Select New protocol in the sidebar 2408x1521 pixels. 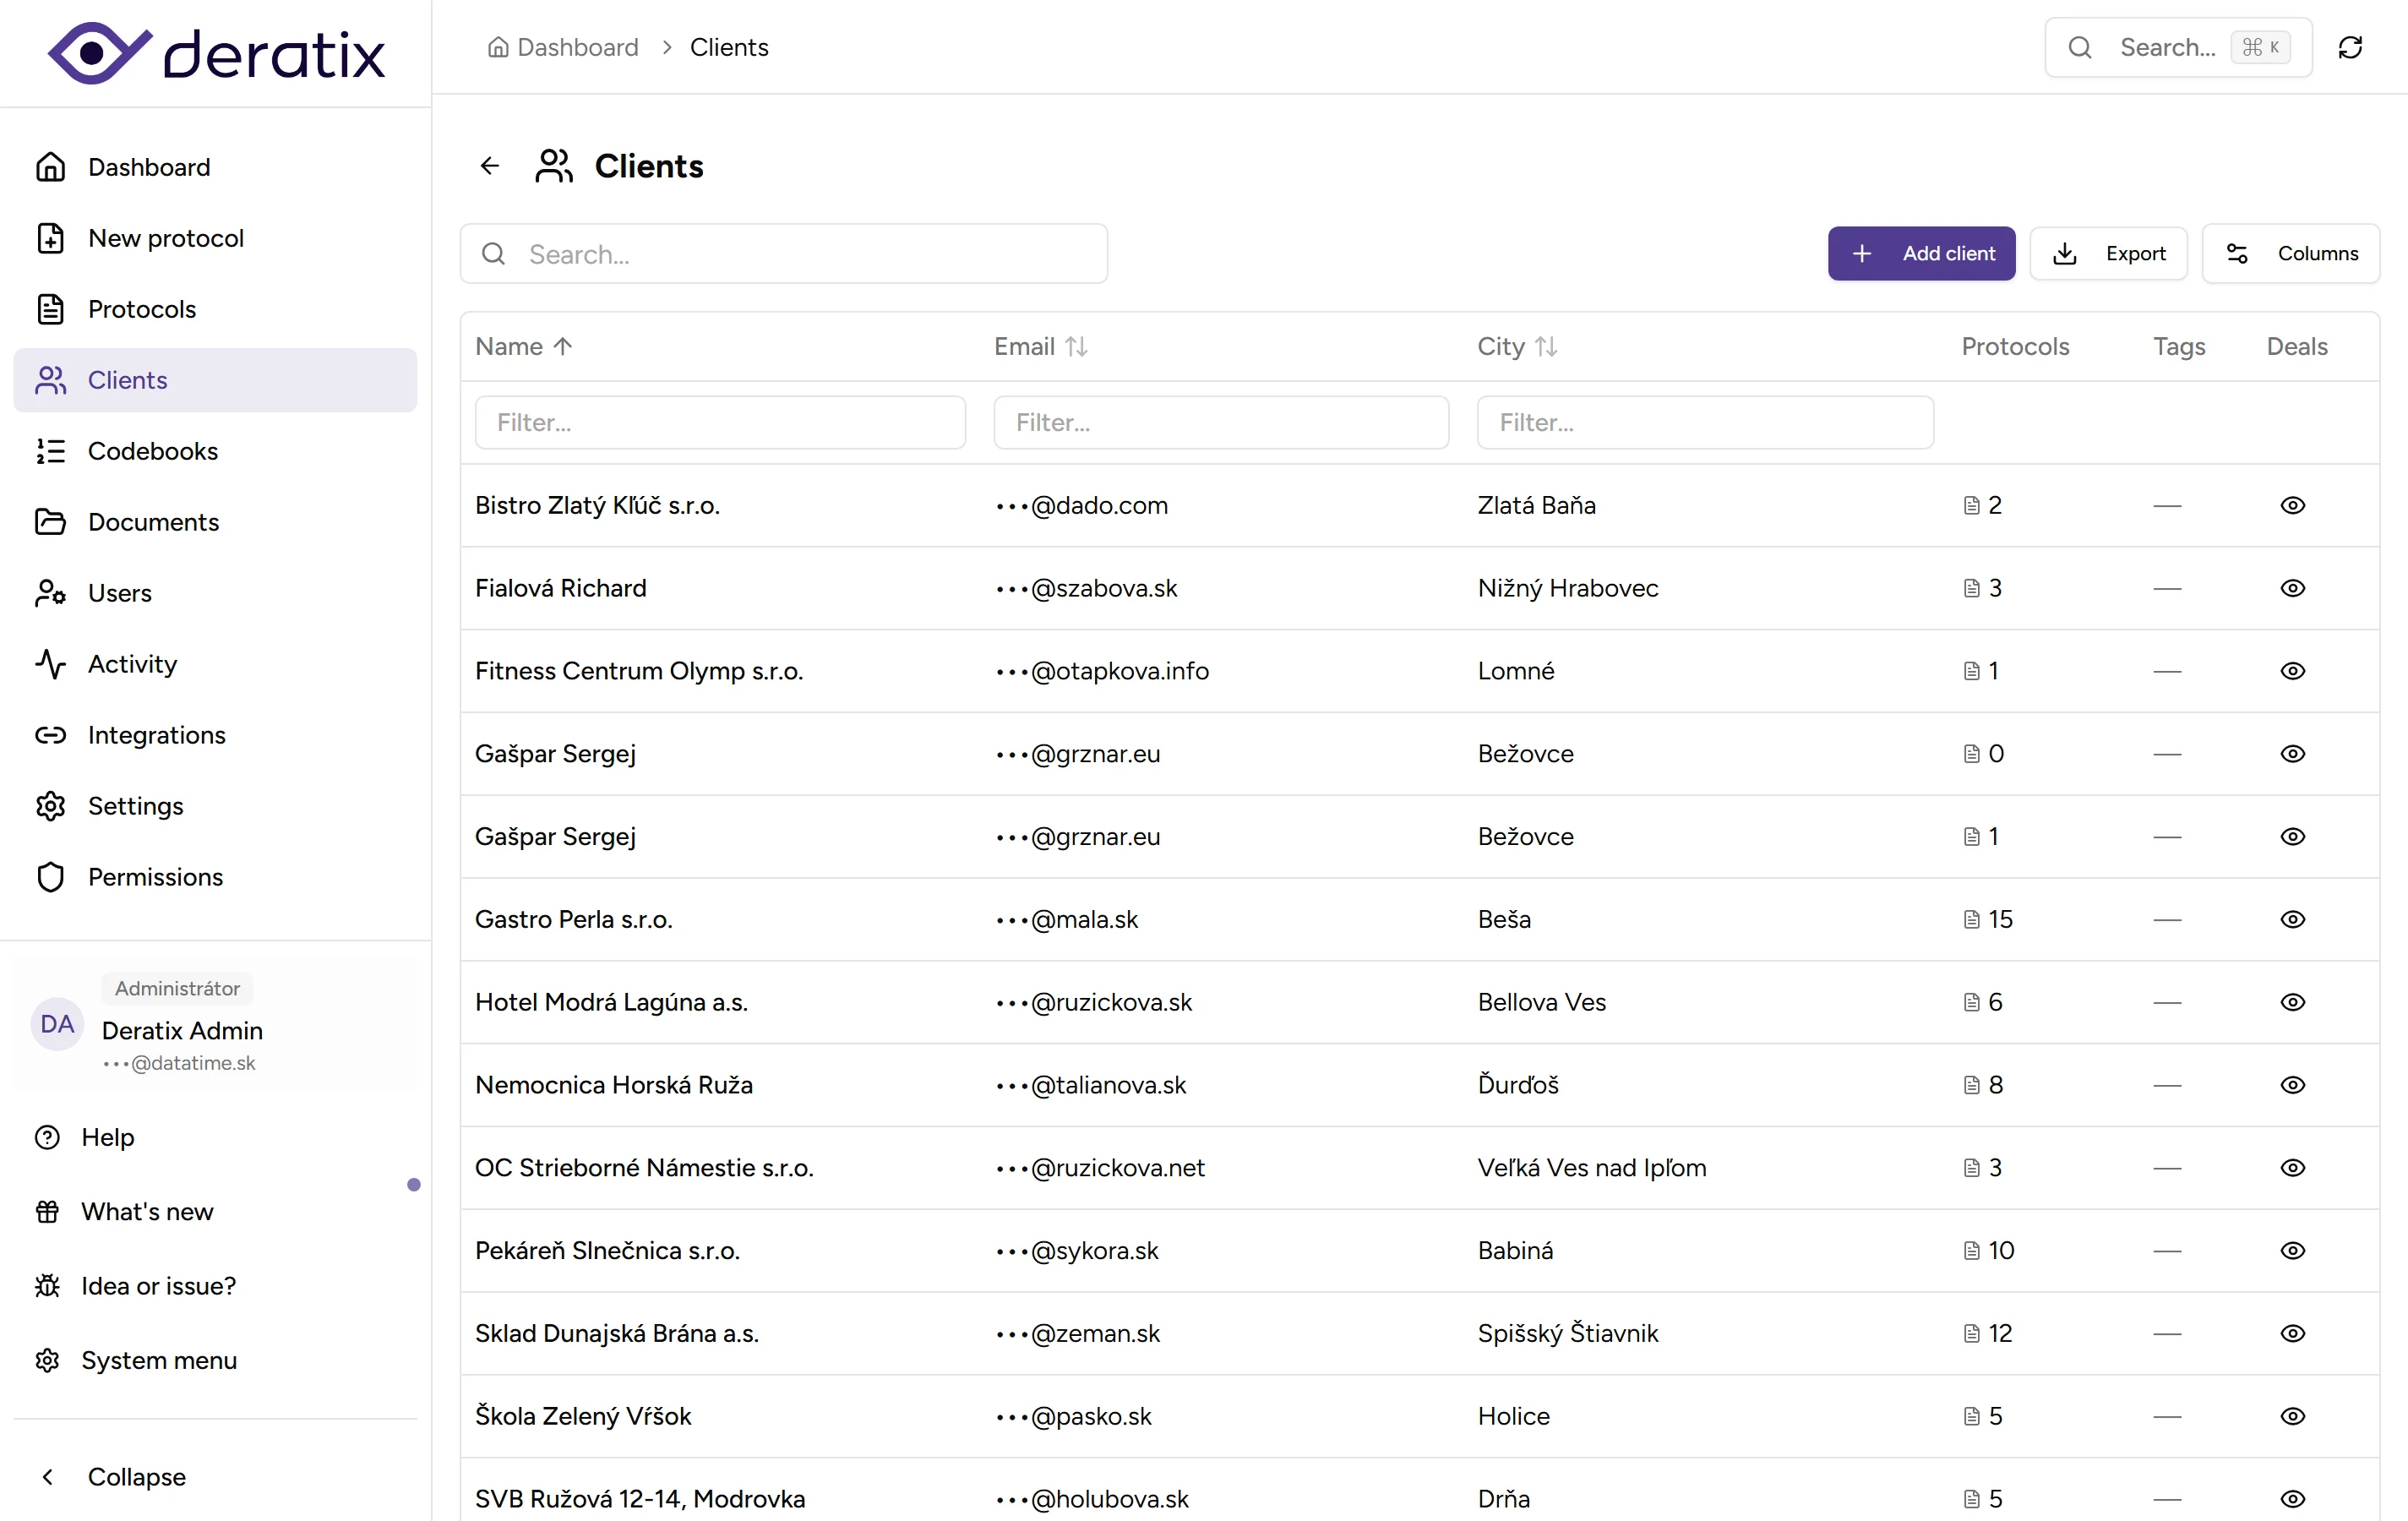tap(166, 238)
